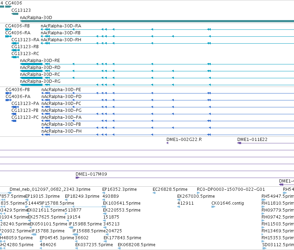
Task: Select the CG13123-RA transcript label
Action: point(25,40)
